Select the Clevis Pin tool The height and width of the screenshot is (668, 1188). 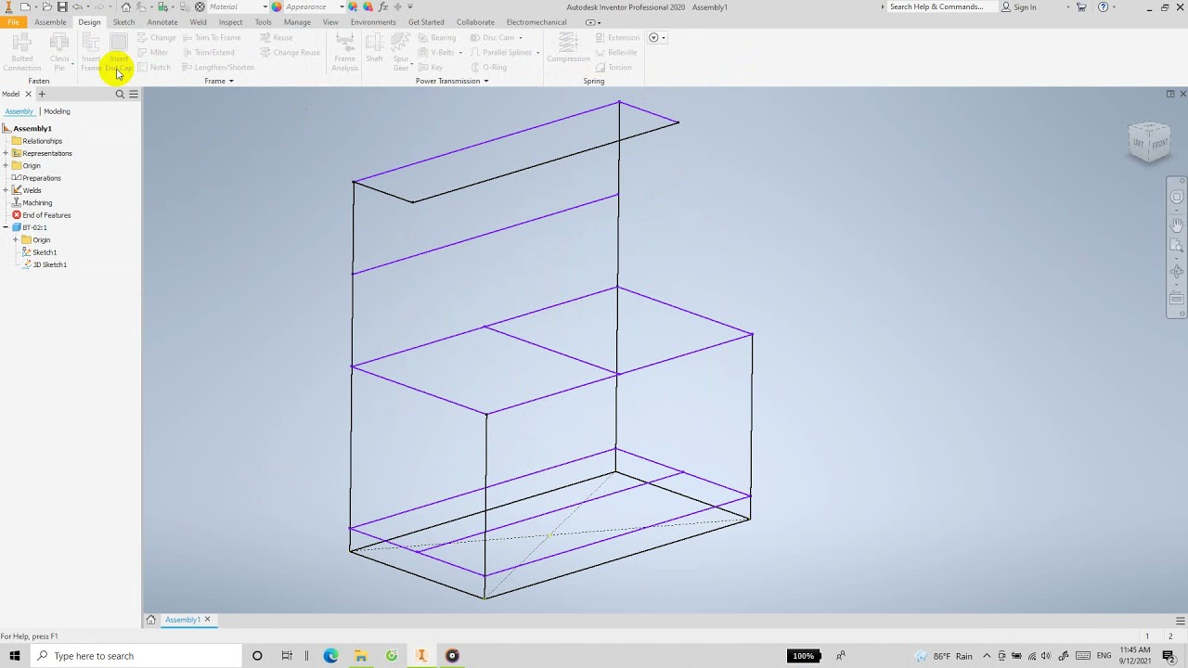(x=59, y=52)
